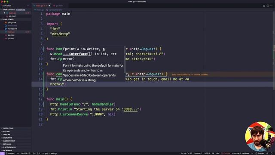Viewport: 275px width, 155px height.
Task: Click the EXPLORER panel title
Action: (x=7, y=6)
